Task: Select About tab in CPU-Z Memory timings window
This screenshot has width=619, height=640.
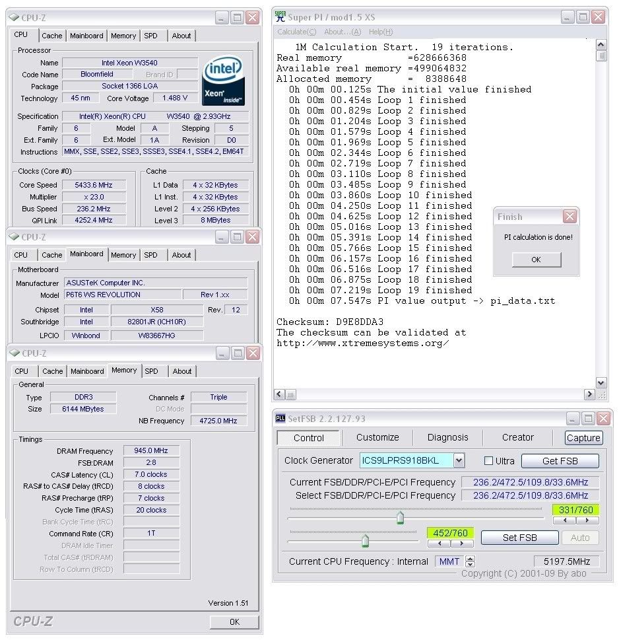Action: (182, 371)
